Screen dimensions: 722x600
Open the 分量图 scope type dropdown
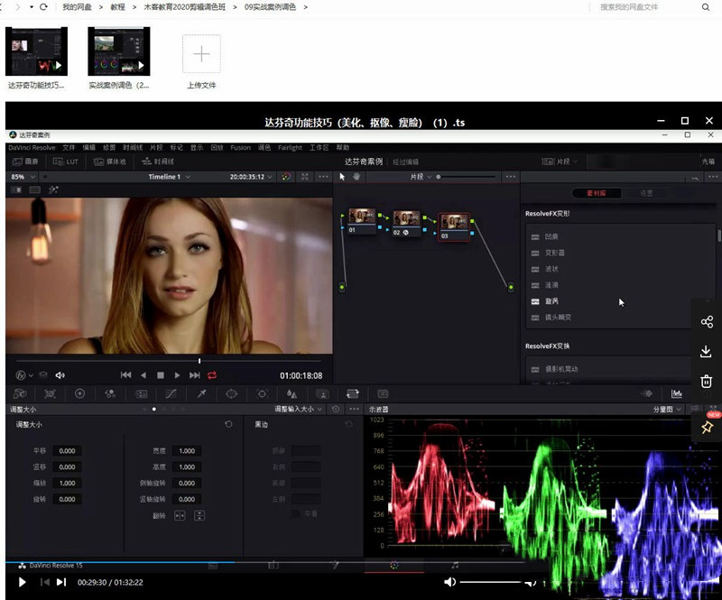pyautogui.click(x=667, y=409)
